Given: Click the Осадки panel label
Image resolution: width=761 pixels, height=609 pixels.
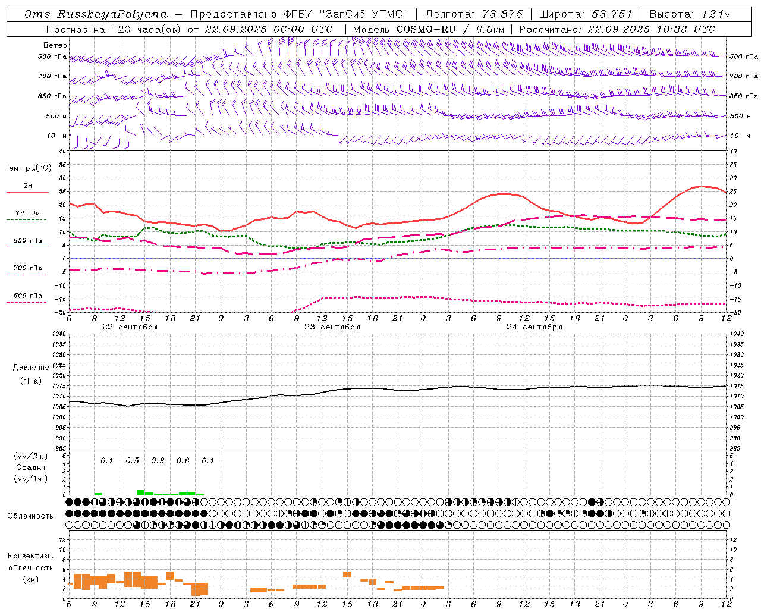Looking at the screenshot, I should [31, 467].
